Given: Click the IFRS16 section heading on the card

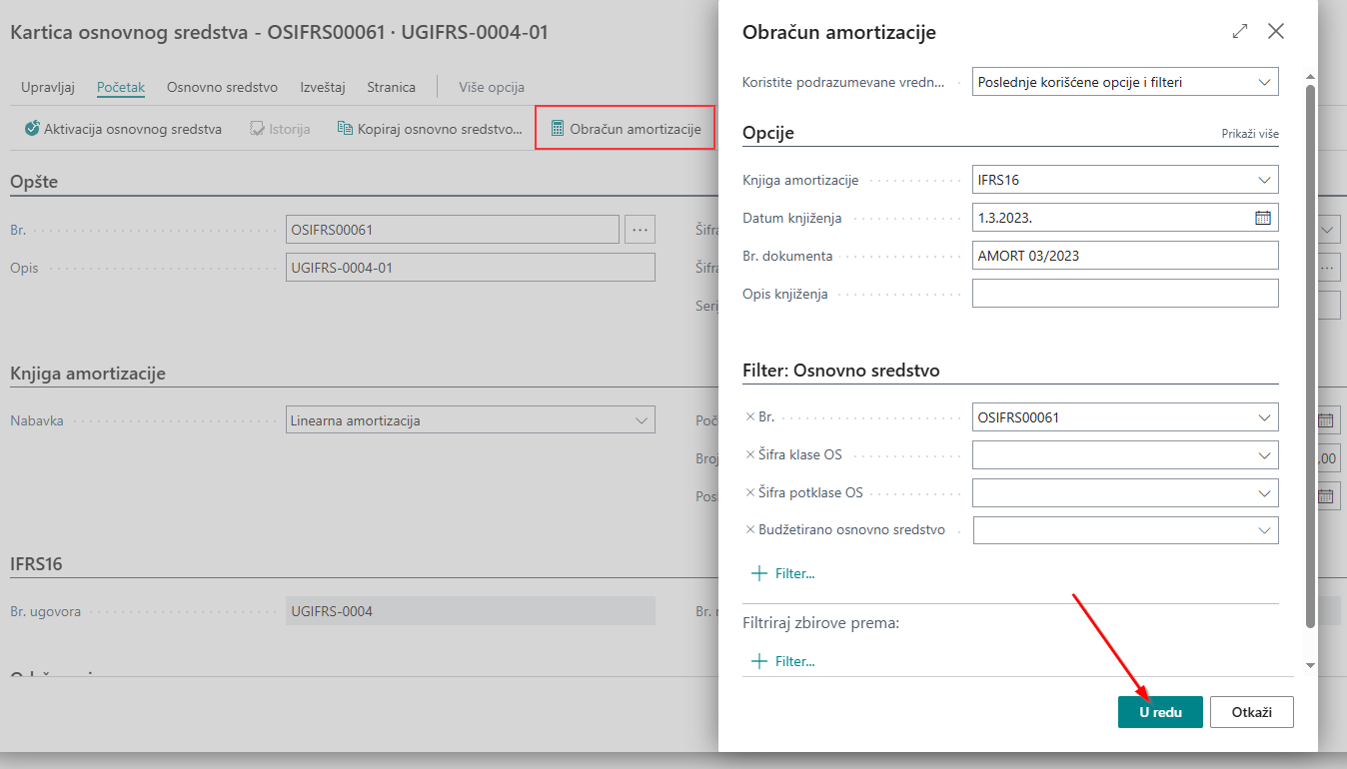Looking at the screenshot, I should pyautogui.click(x=36, y=563).
